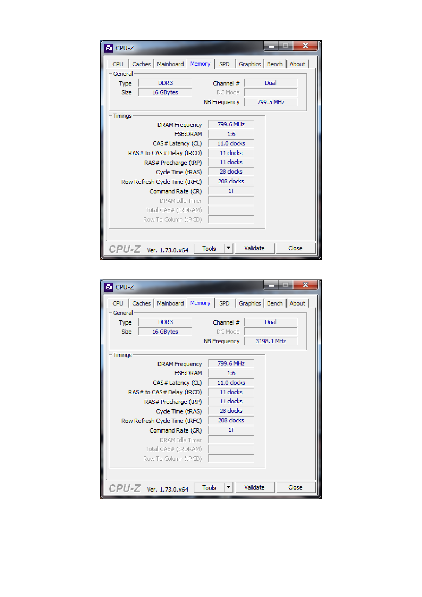Image resolution: width=422 pixels, height=597 pixels.
Task: Click NB Frequency value 799.5 MHz
Action: 271,102
